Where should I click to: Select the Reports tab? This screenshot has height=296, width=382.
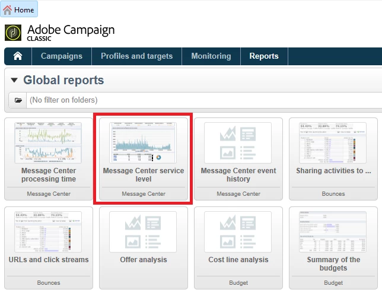(264, 56)
